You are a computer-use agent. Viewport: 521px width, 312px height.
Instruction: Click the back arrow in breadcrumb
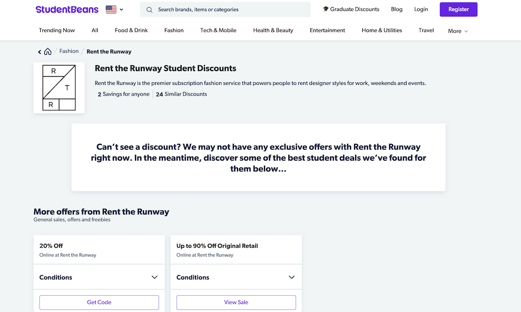tap(40, 52)
